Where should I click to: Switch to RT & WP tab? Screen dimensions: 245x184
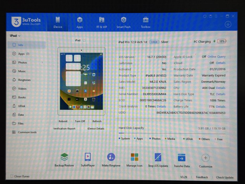coord(102,23)
